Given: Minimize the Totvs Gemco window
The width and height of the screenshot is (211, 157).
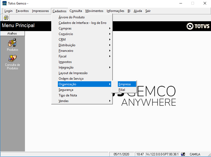Looking at the screenshot, I should [x=181, y=3].
